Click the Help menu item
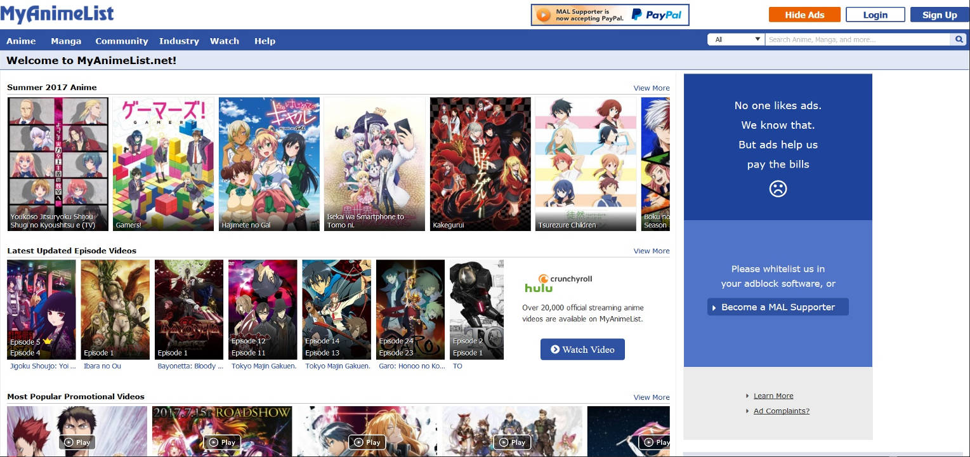 point(265,41)
